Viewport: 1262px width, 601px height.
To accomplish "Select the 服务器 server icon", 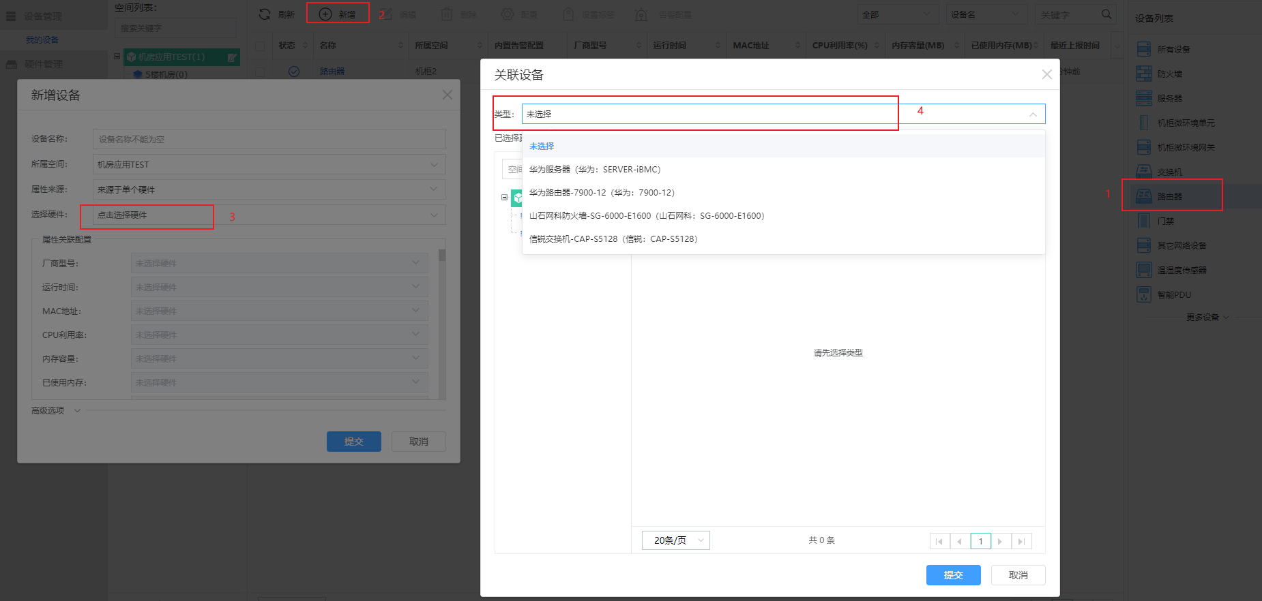I will coord(1144,98).
